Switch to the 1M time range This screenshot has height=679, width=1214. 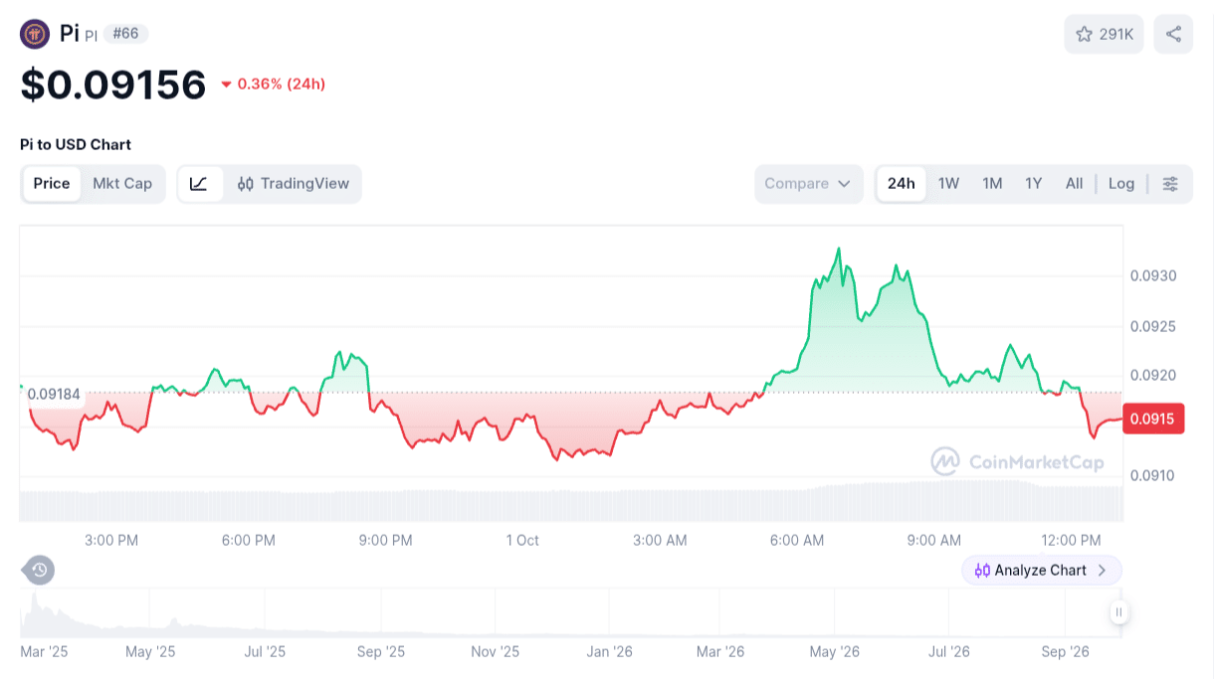click(992, 184)
